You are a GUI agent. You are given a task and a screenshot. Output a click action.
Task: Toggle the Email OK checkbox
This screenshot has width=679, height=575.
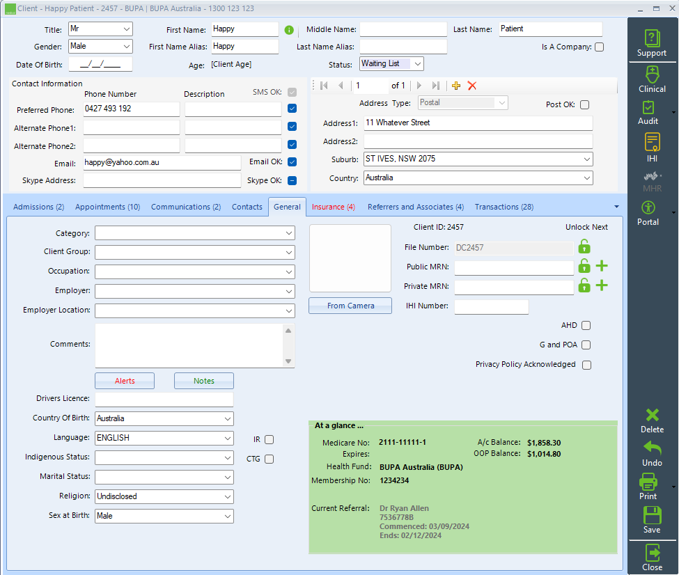coord(292,162)
